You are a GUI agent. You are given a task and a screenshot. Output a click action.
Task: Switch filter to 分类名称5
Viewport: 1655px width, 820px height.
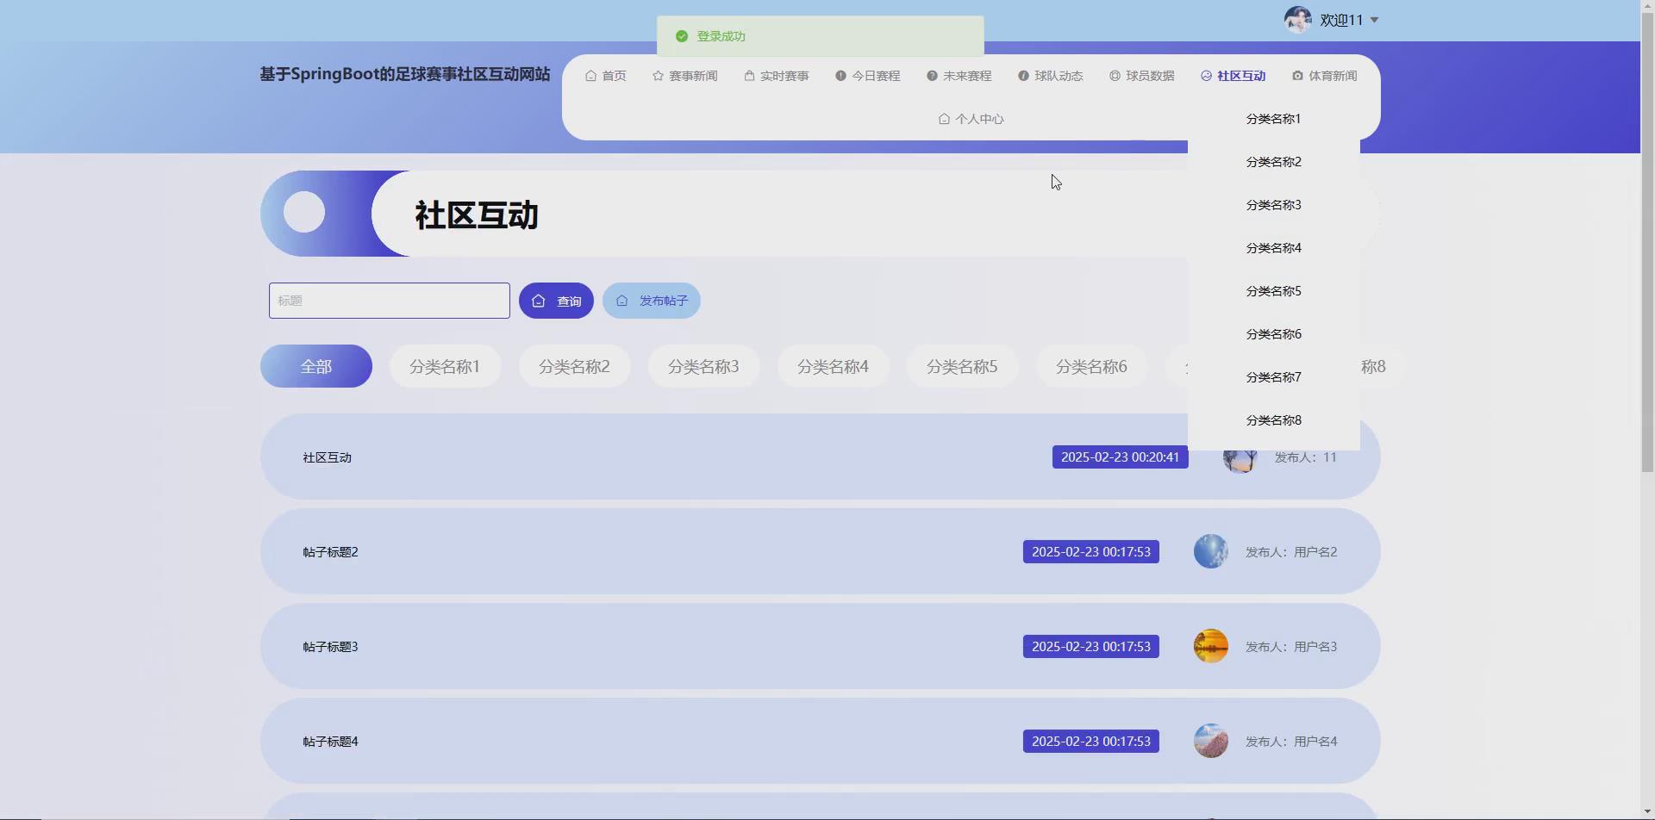click(x=961, y=365)
